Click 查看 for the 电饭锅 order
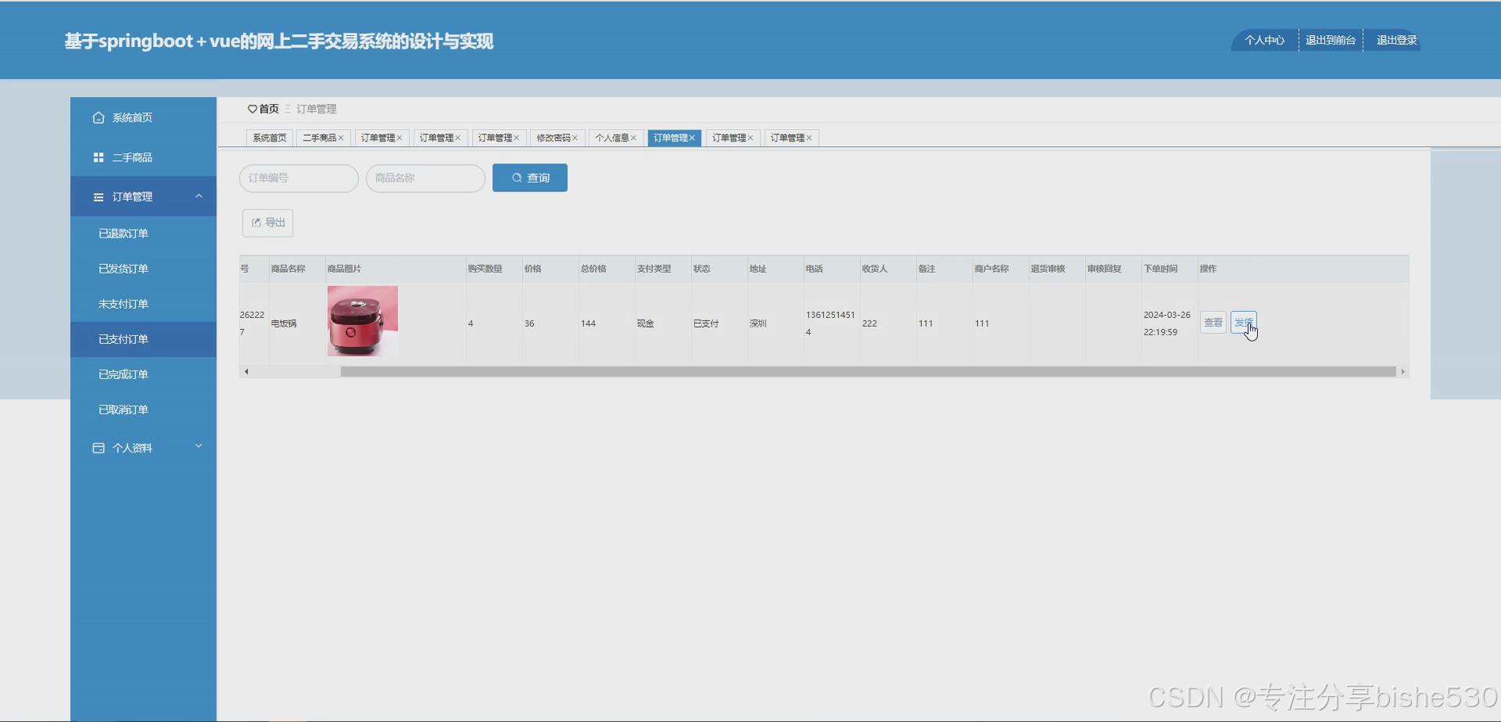This screenshot has width=1501, height=722. (1213, 323)
